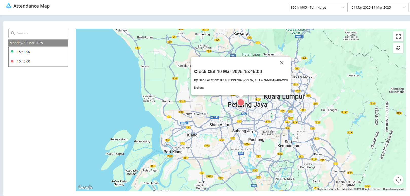This screenshot has width=410, height=196.
Task: Click the Google logo on the map
Action: pyautogui.click(x=85, y=187)
